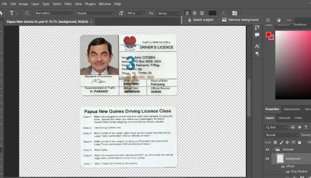Click the lock all padlock icon
This screenshot has width=311, height=178.
299,142
